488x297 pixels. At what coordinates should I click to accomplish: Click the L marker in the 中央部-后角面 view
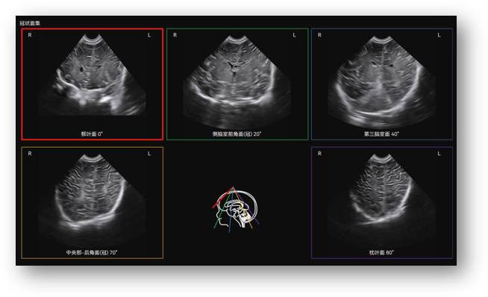pos(149,154)
